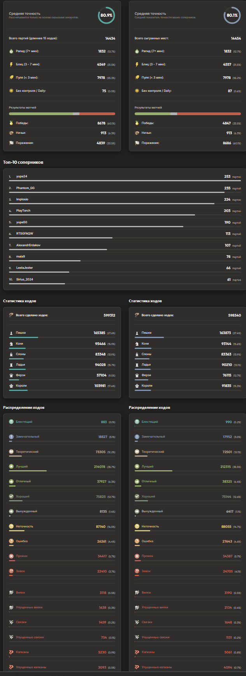Click the Капканы icon beside 5230
Image resolution: width=246 pixels, height=676 pixels.
(11, 652)
